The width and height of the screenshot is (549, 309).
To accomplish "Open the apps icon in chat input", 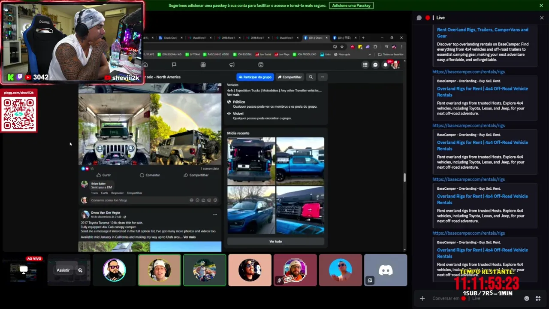I will tap(538, 298).
